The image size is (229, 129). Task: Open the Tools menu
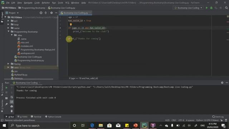[x=60, y=3]
